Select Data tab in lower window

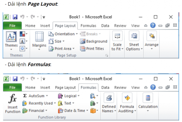[x=105, y=88]
